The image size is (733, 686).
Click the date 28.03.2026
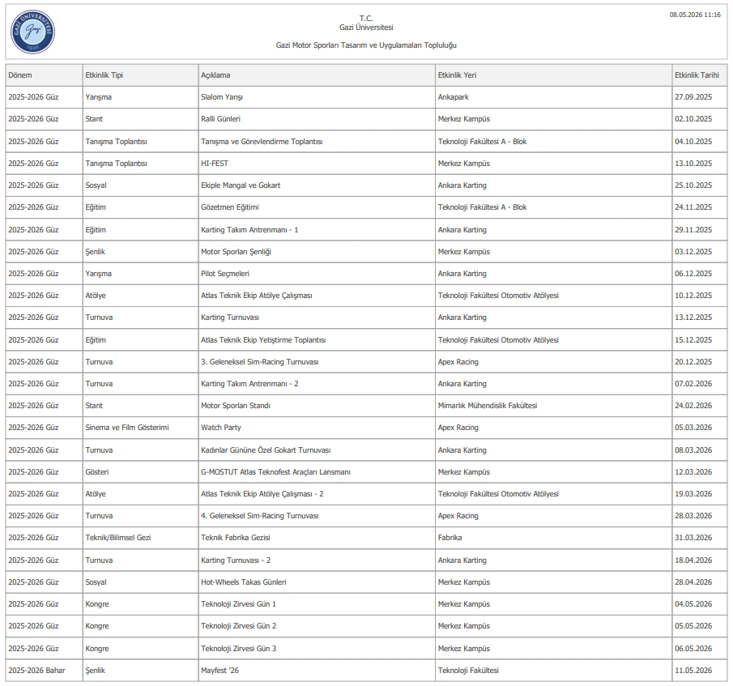click(693, 517)
